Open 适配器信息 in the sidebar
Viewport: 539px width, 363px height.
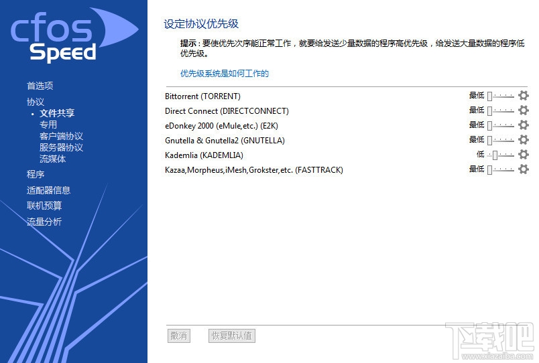point(48,190)
